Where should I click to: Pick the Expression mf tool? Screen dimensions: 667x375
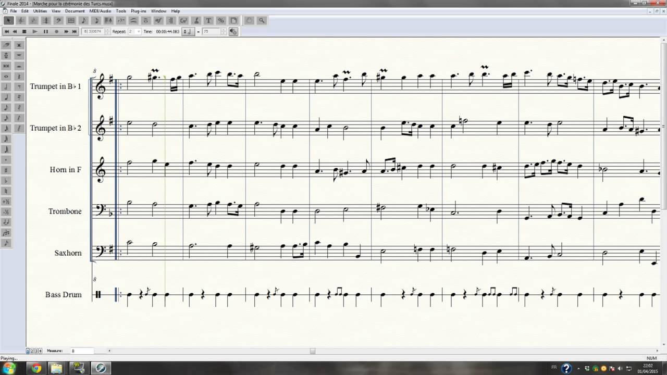pos(158,20)
